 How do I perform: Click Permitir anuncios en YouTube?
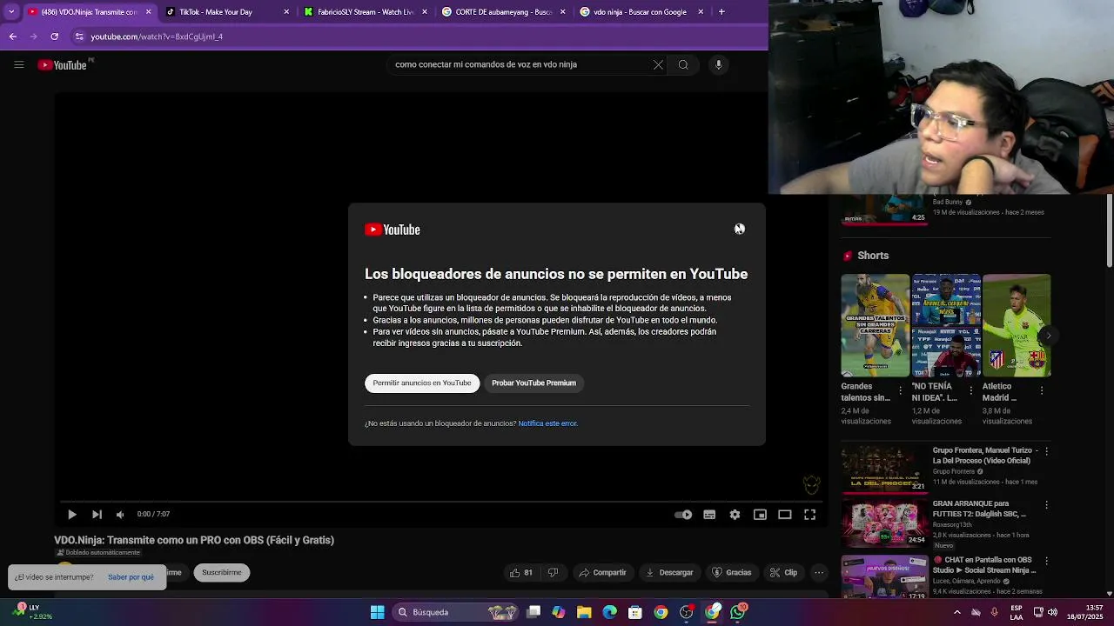point(422,383)
